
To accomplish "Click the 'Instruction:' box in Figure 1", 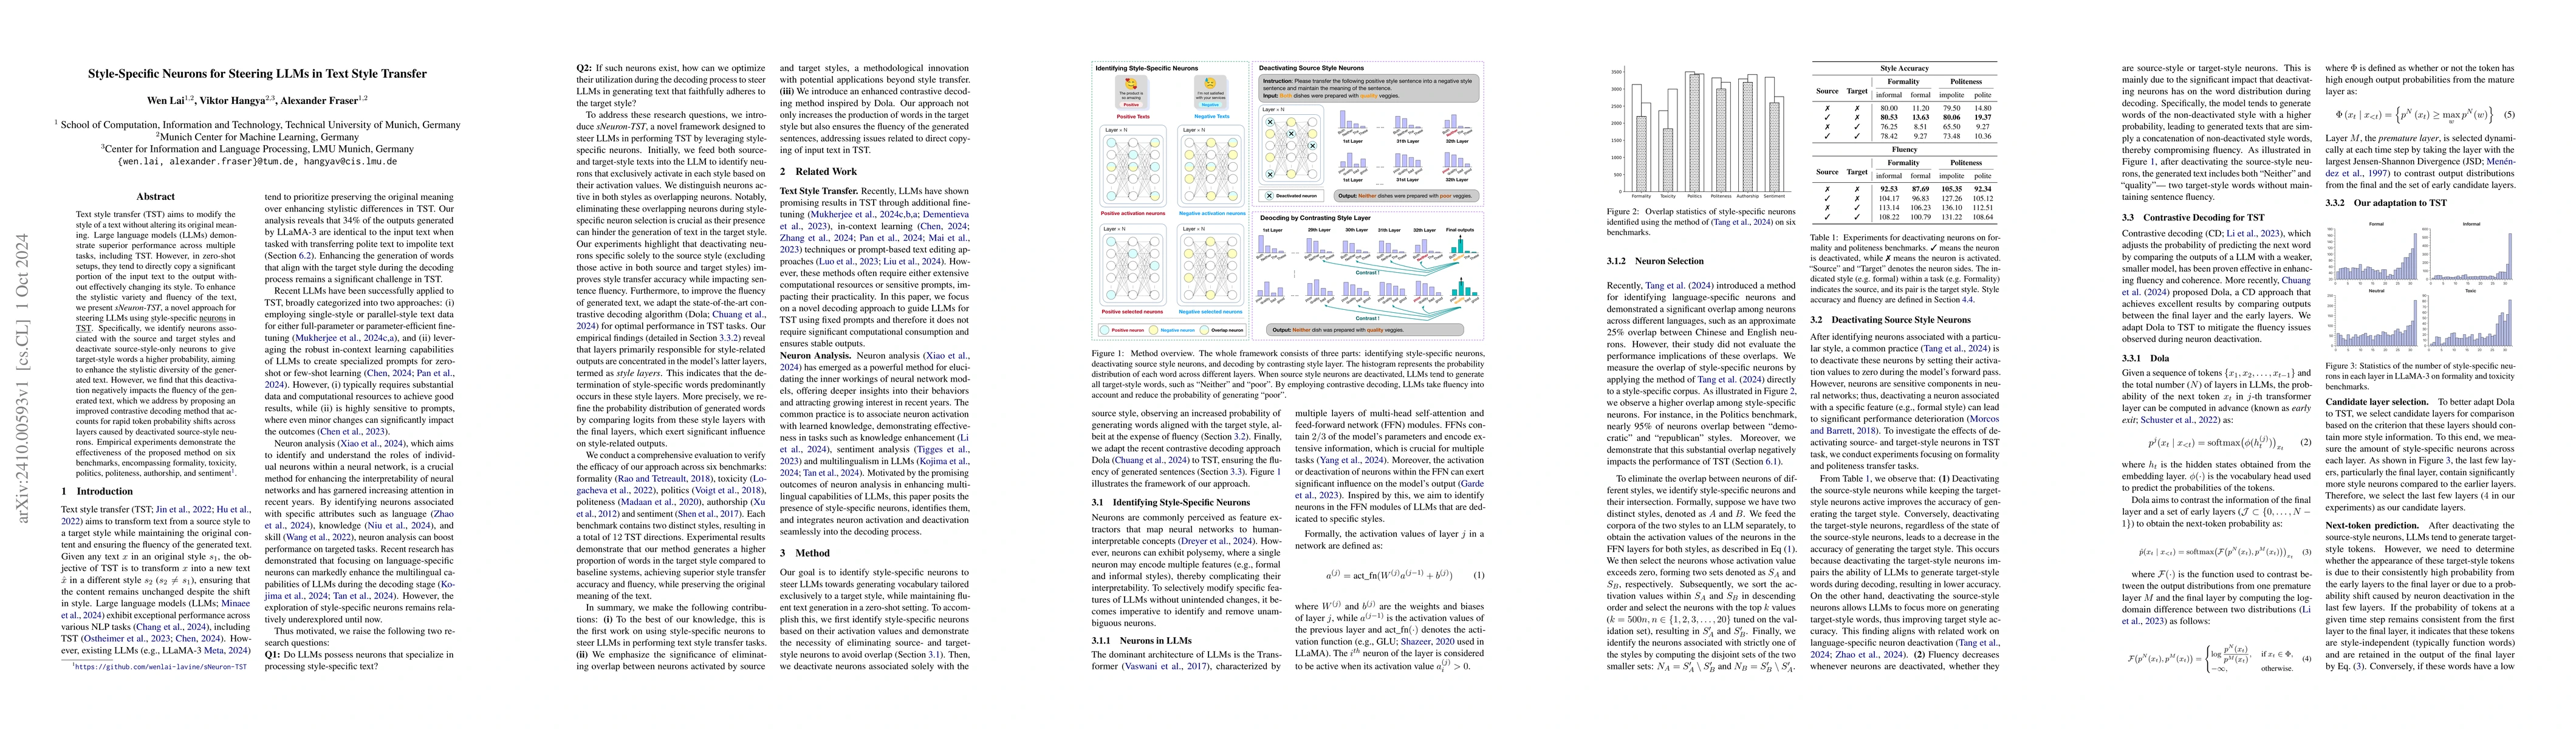I will coord(1368,88).
